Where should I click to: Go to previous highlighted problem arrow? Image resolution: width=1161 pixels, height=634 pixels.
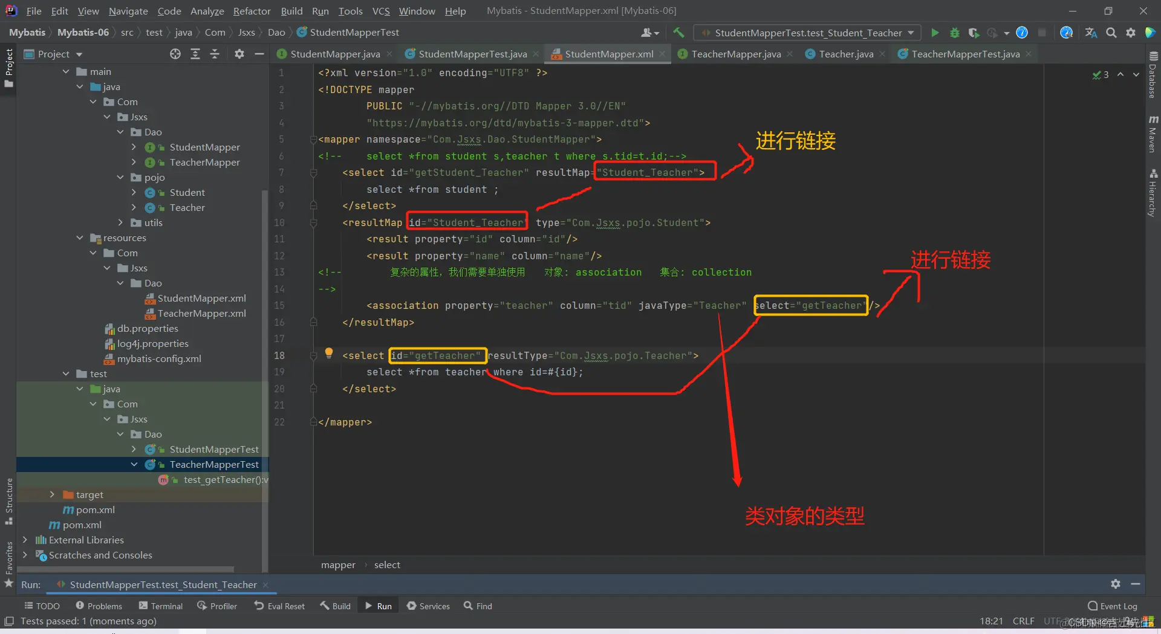1120,74
